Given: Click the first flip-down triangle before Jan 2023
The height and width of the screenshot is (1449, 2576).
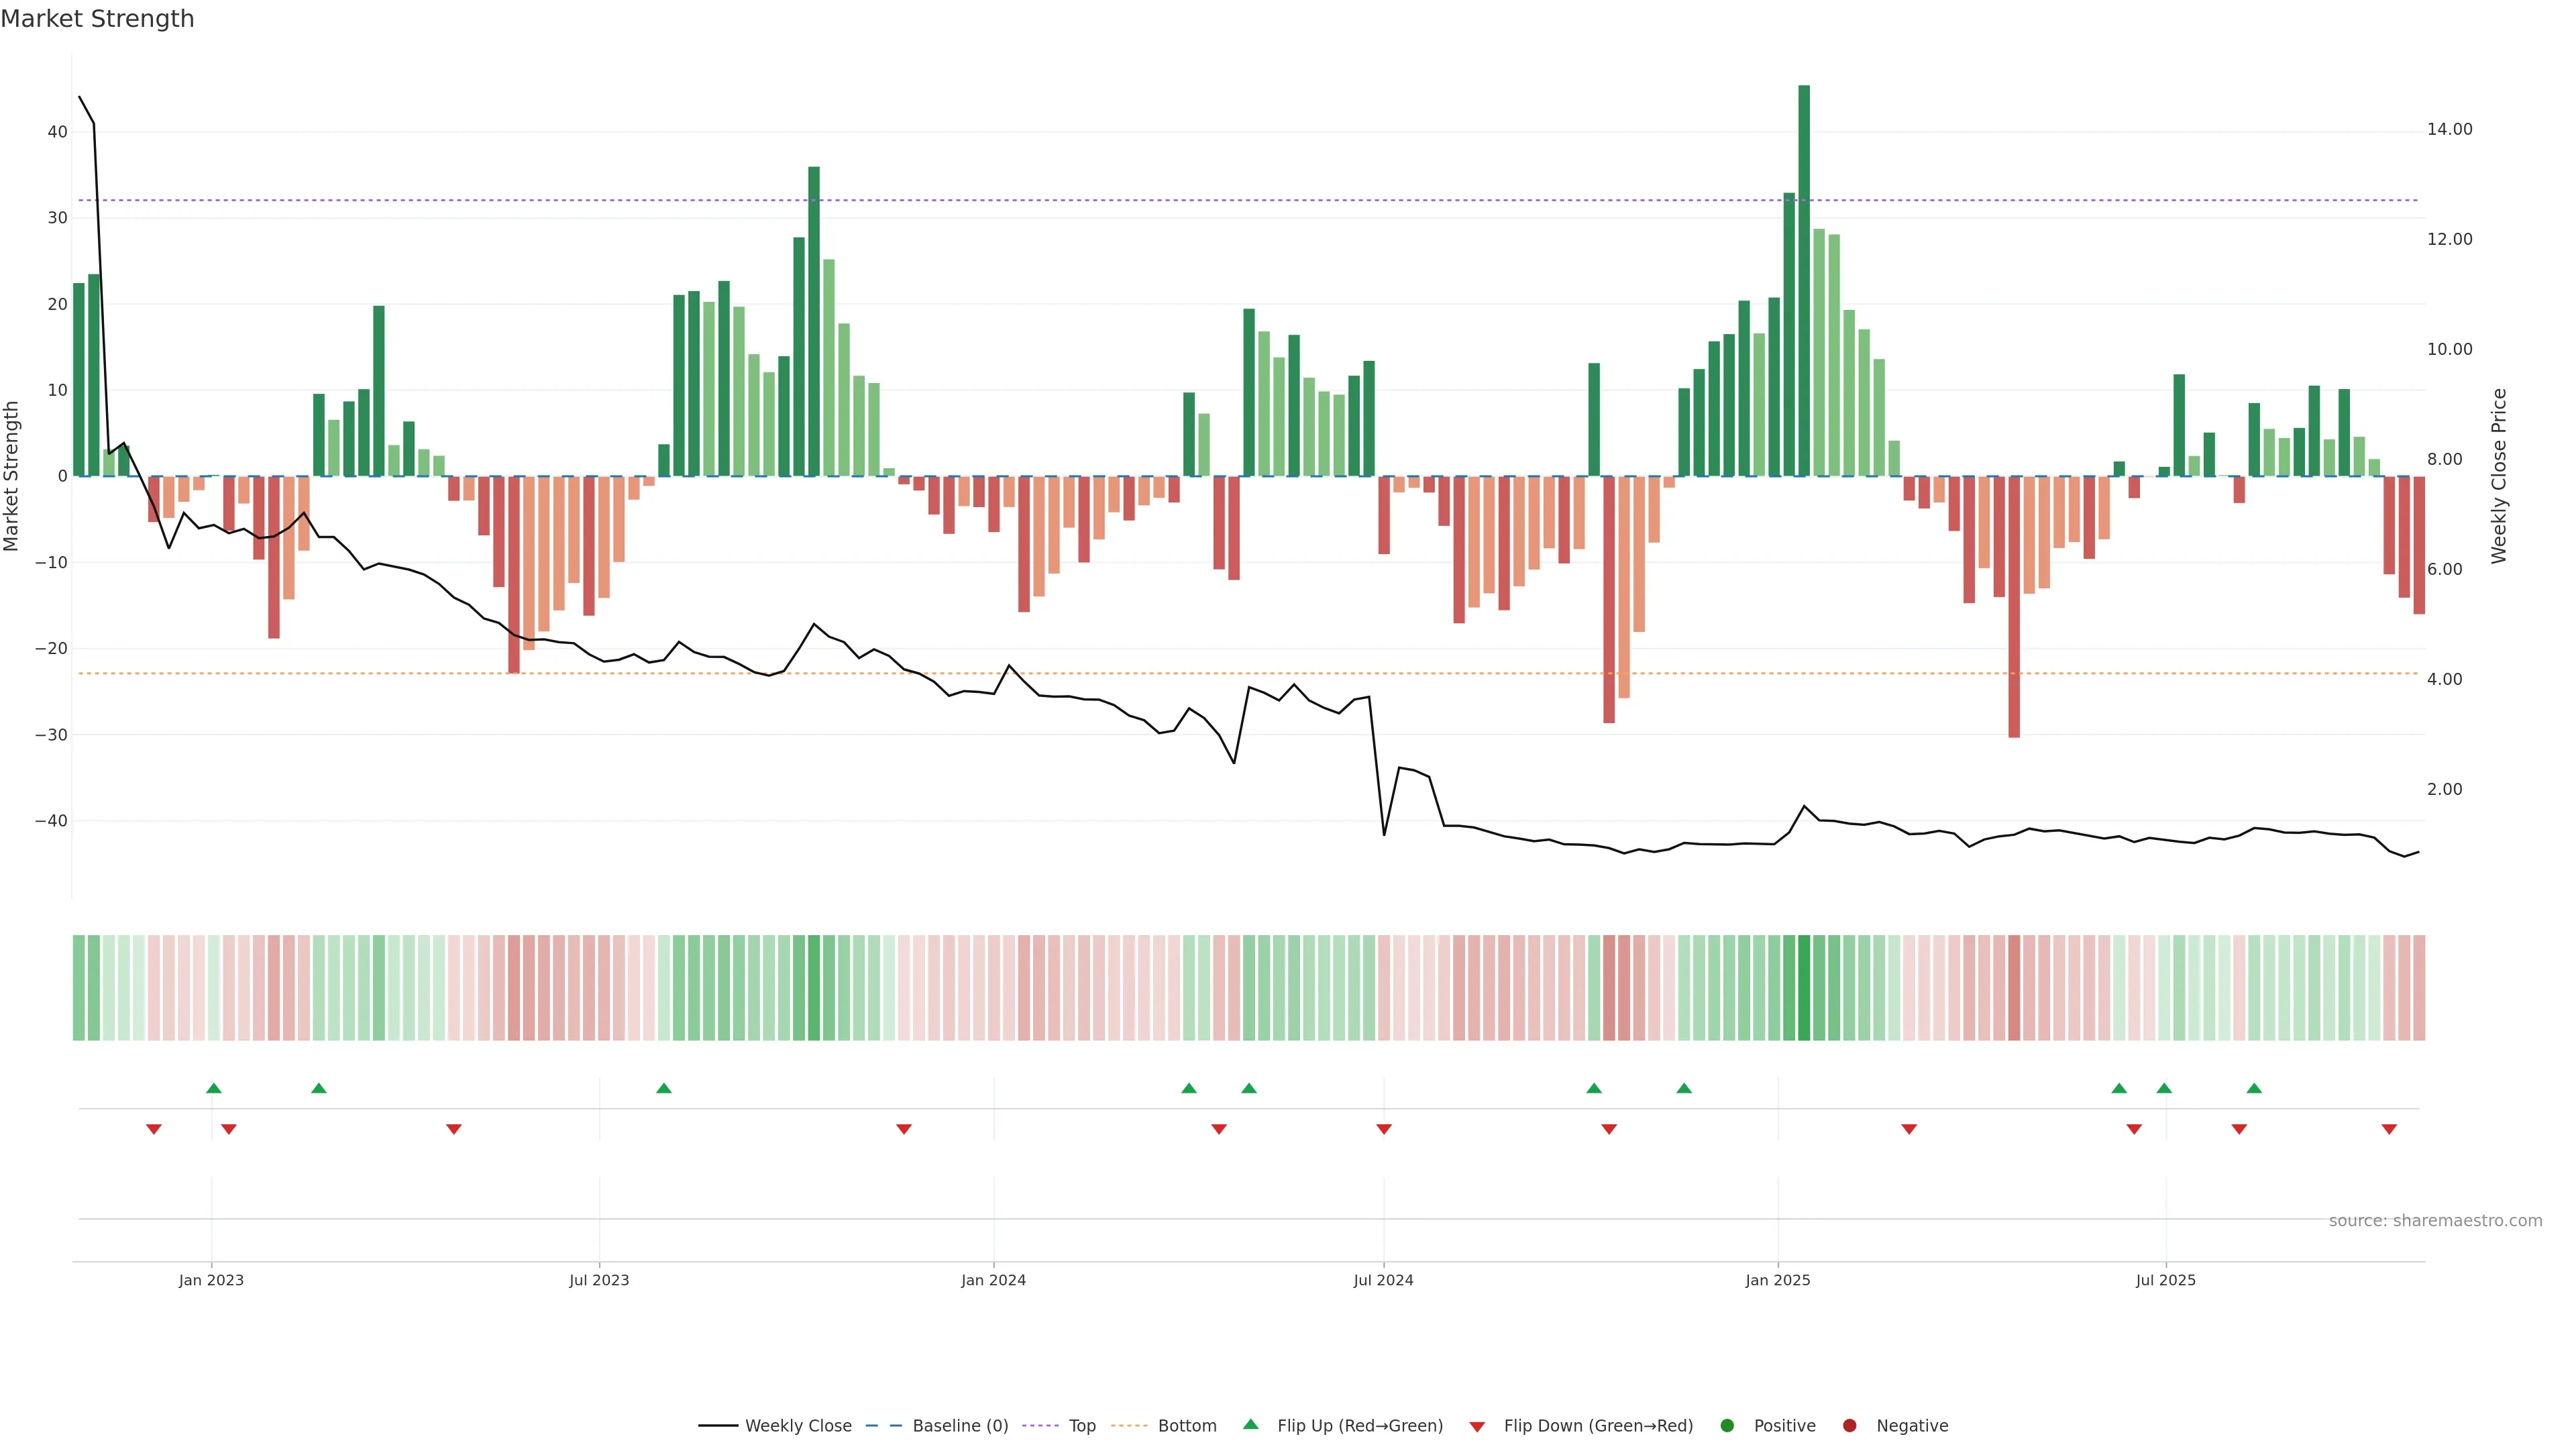Looking at the screenshot, I should 154,1129.
